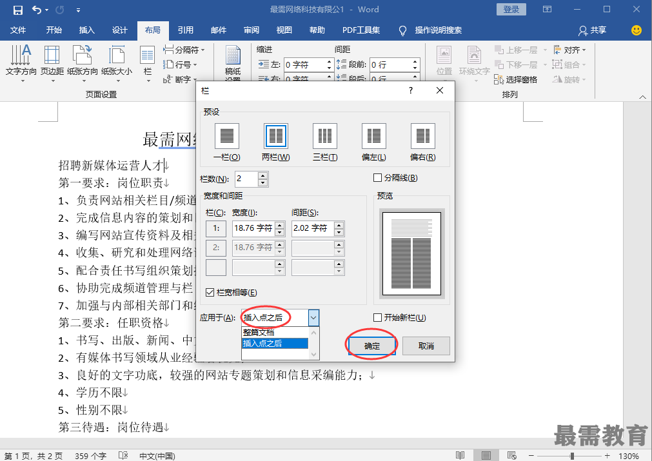
Task: Increase column 1 width spinner
Action: (x=280, y=225)
